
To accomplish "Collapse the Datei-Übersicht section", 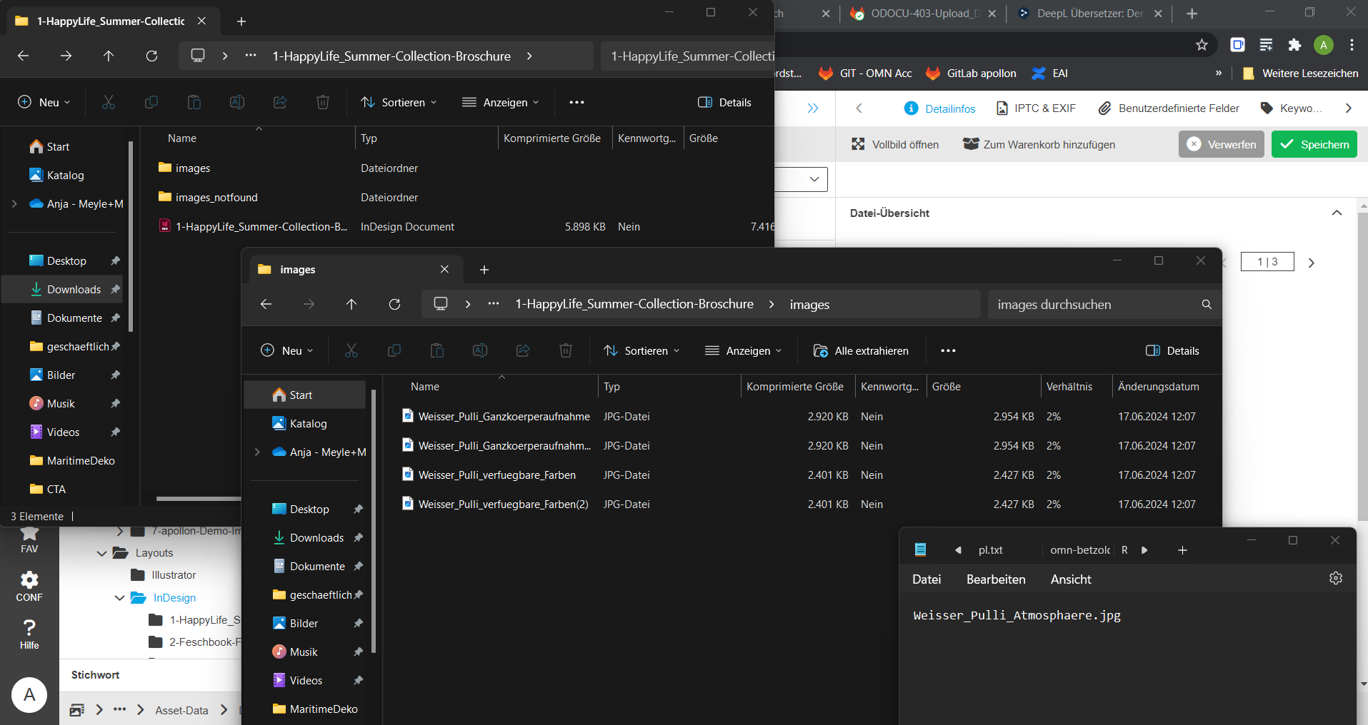I will click(1337, 213).
